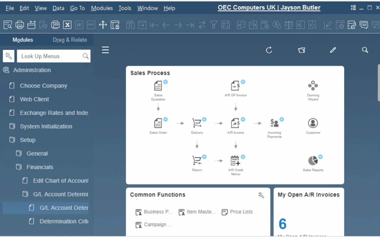Open the Delivery cart icon
The height and width of the screenshot is (239, 380).
pos(197,123)
